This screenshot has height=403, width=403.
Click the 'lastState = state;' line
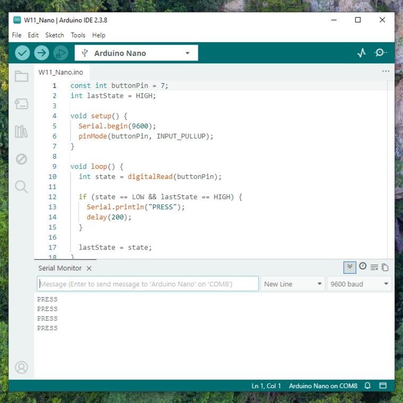tap(115, 248)
